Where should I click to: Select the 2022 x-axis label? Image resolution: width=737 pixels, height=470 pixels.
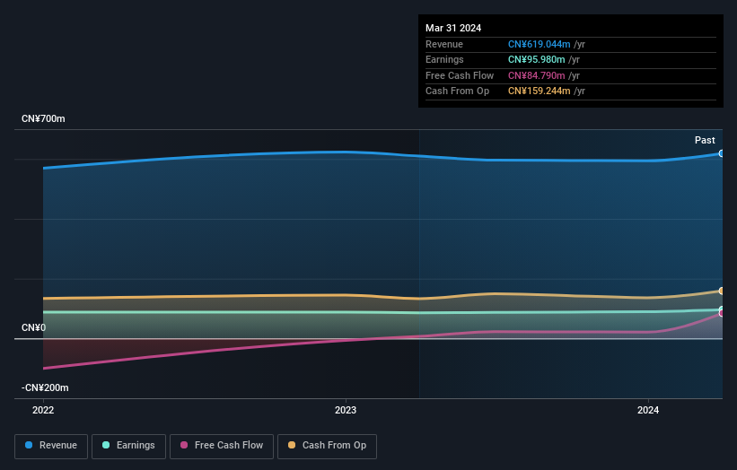(43, 411)
